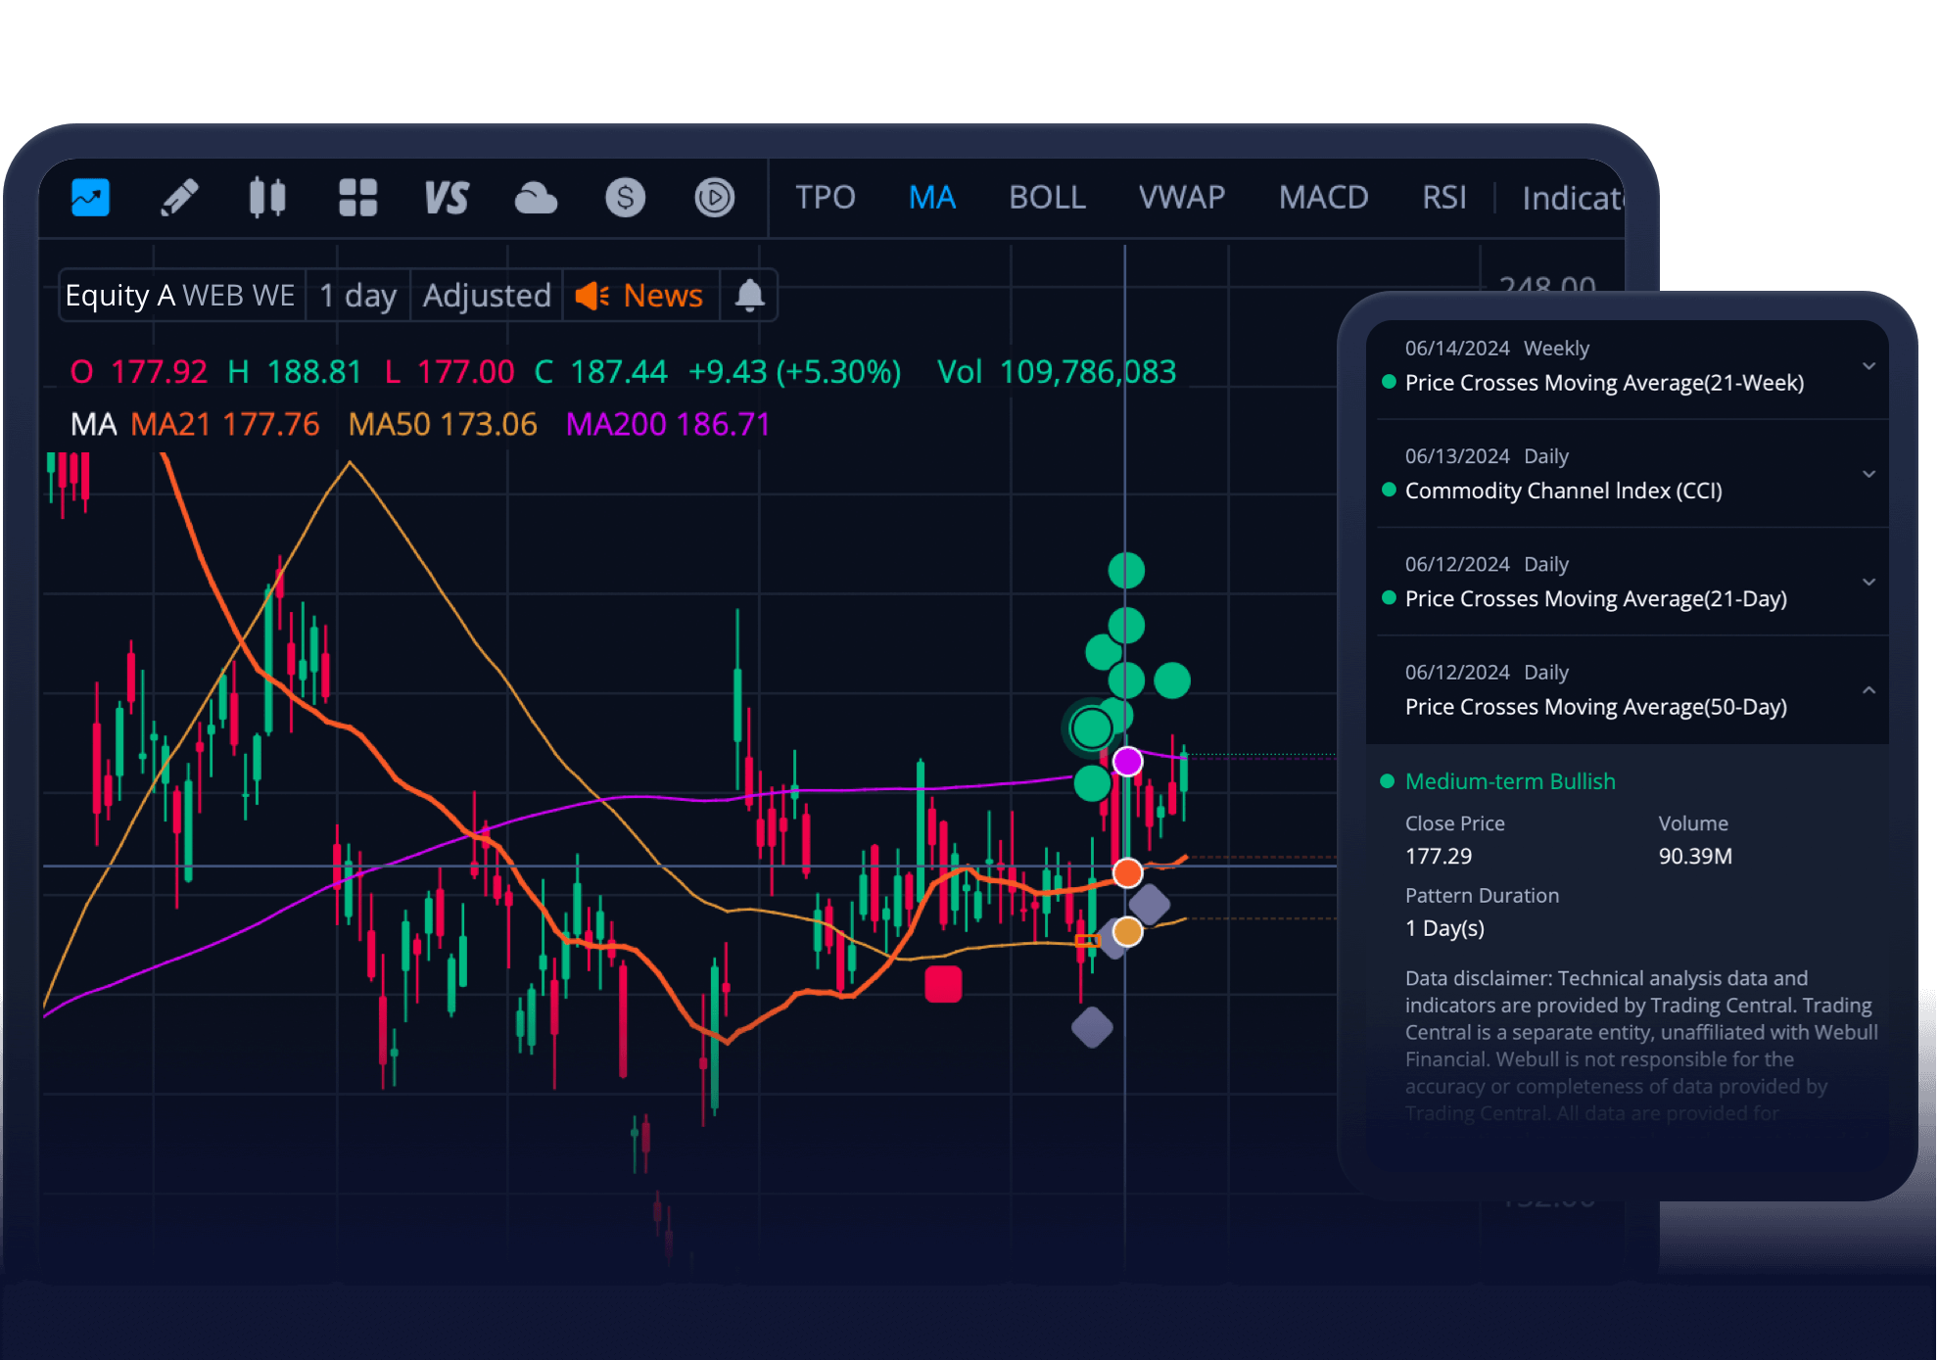Screen dimensions: 1939x1360
Task: Collapse the 50-Day Moving Average event
Action: 1868,690
